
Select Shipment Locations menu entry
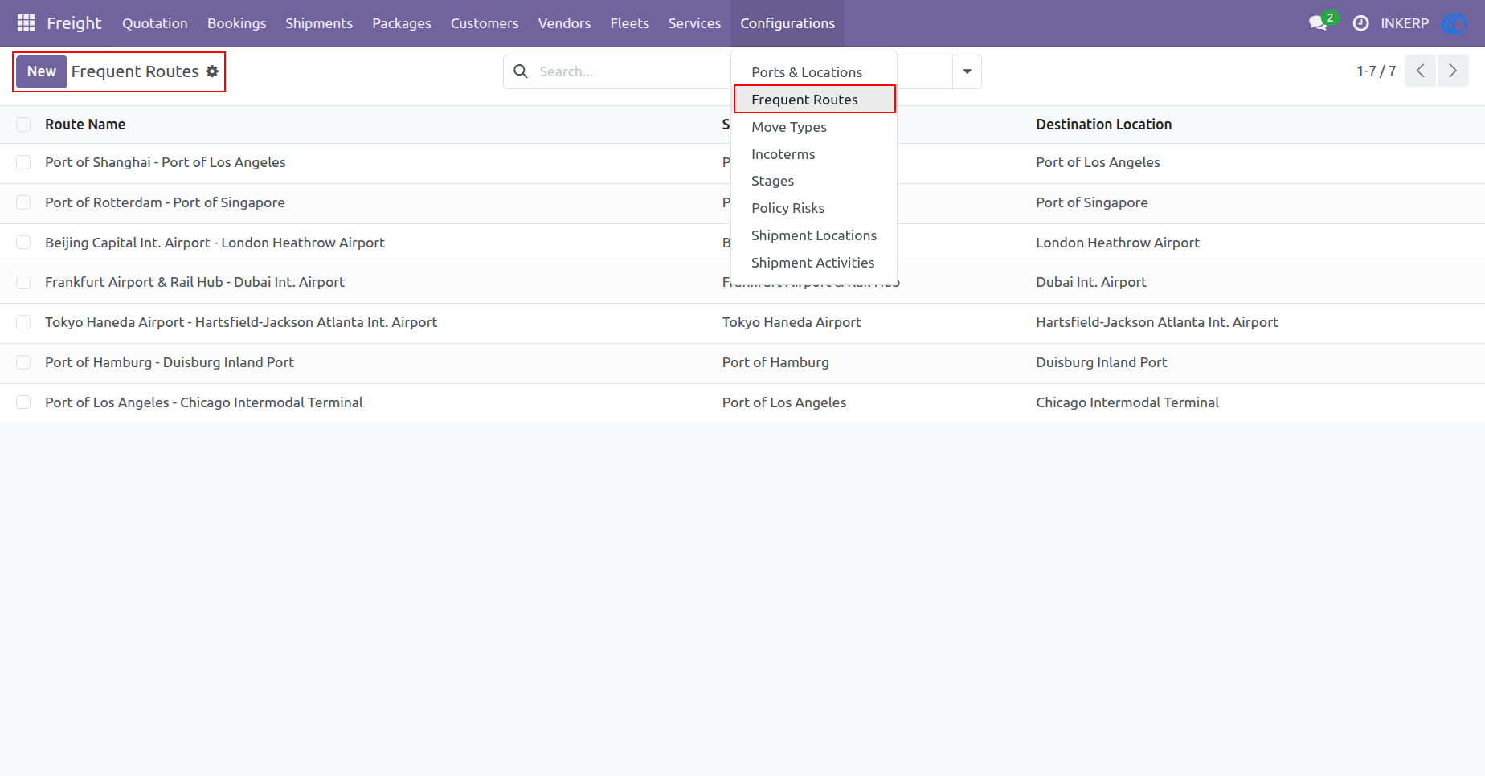click(814, 235)
